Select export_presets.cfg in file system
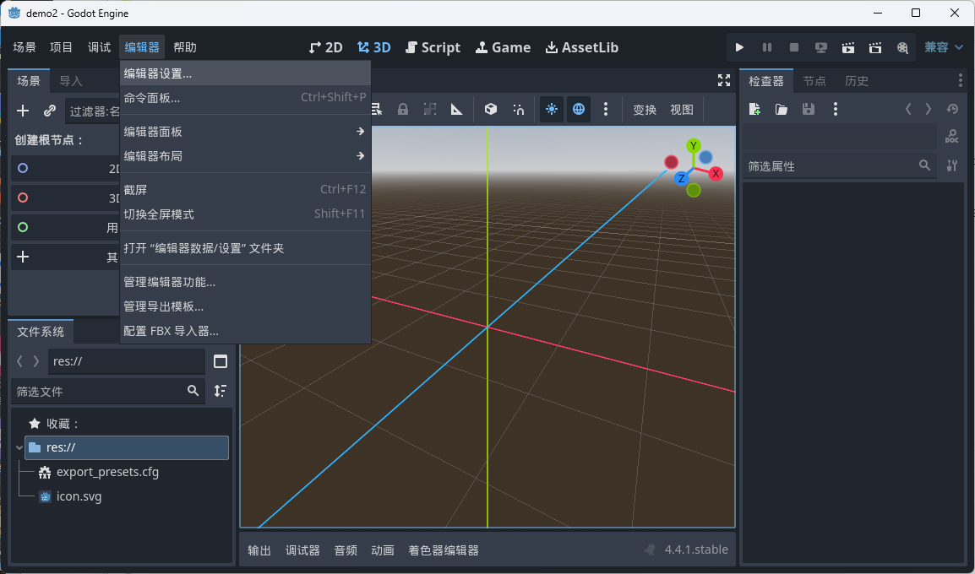975x574 pixels. [107, 472]
